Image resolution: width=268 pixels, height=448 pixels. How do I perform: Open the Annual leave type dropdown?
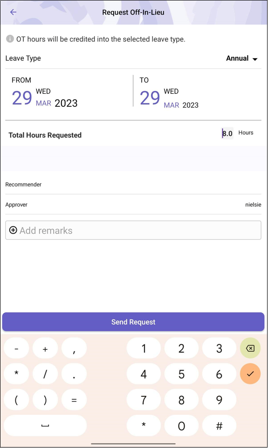point(242,58)
